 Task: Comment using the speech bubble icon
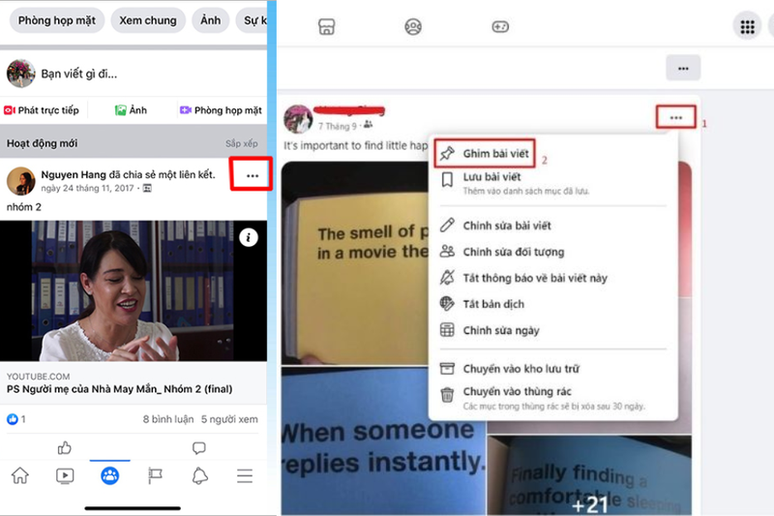pos(199,448)
